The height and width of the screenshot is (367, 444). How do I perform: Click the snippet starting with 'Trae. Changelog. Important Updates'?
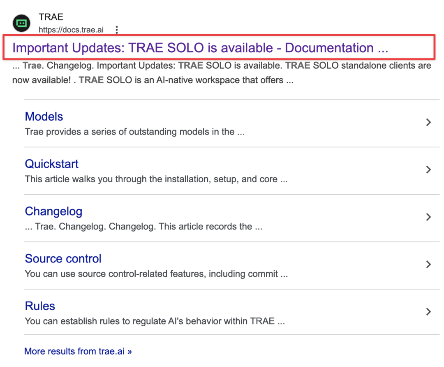click(x=222, y=73)
